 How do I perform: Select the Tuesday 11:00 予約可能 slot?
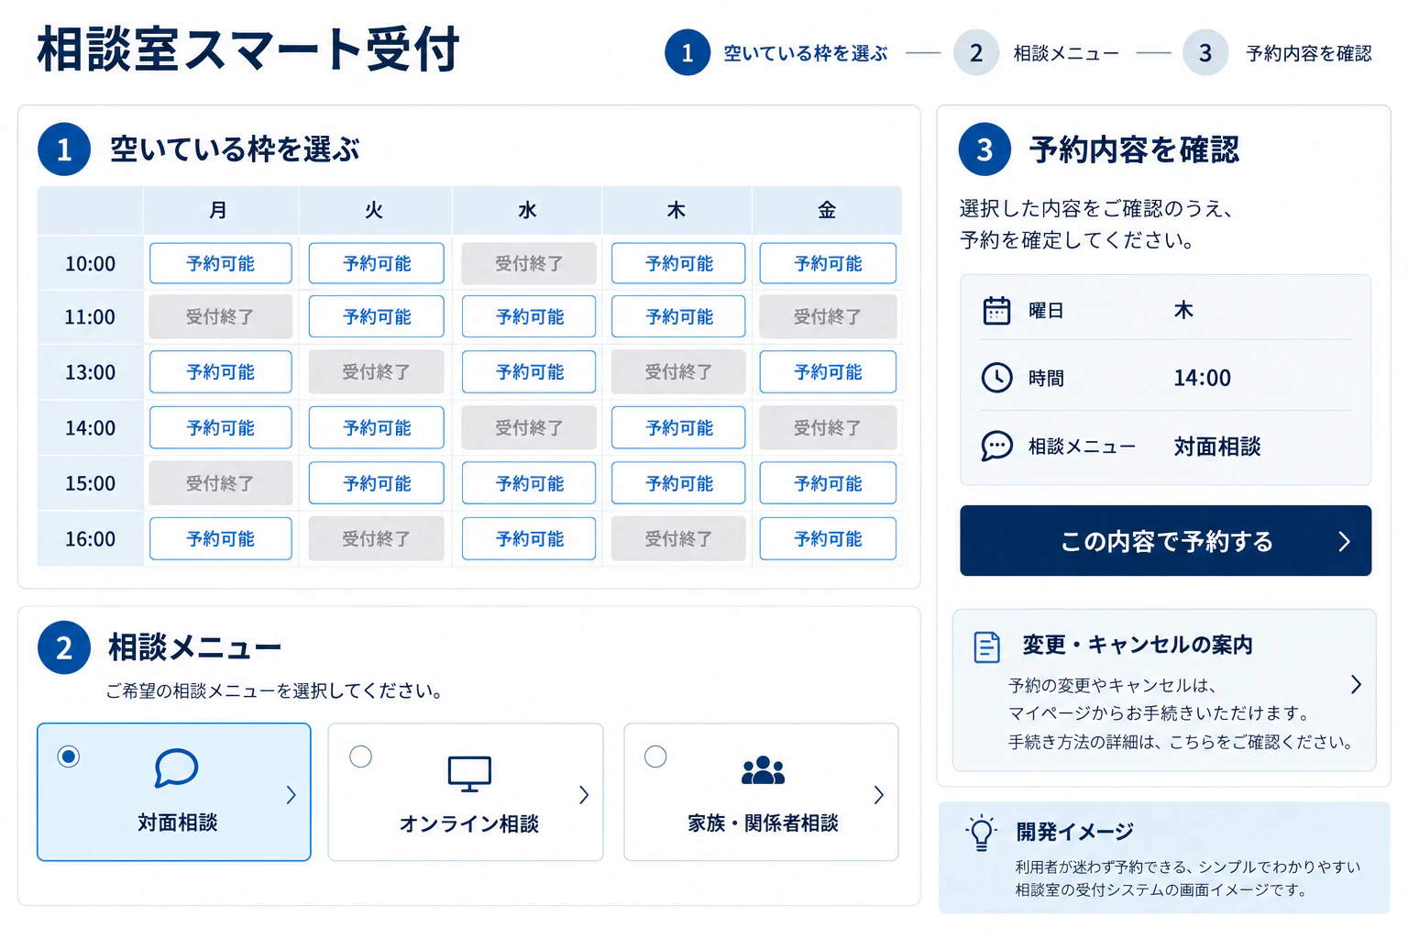pyautogui.click(x=377, y=317)
